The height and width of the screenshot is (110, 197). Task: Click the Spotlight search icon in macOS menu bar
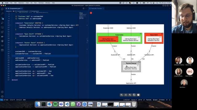(151, 3)
